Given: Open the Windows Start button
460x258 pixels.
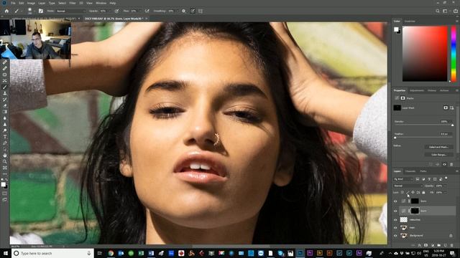Looking at the screenshot, I should [x=6, y=253].
